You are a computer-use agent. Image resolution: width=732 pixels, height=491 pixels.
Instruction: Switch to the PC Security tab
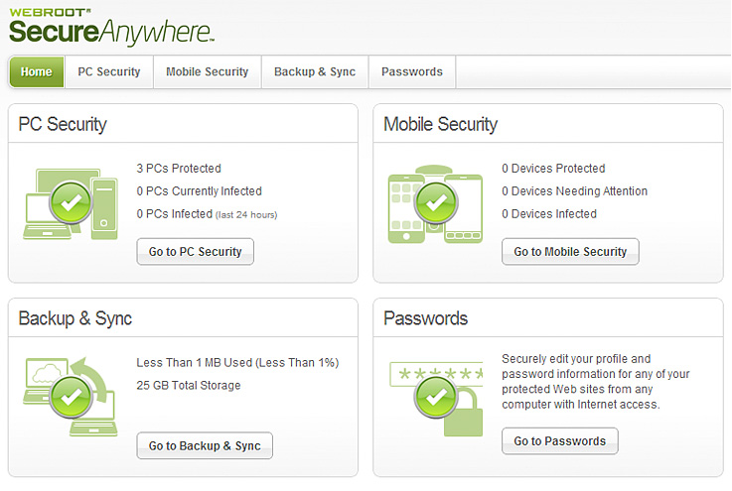(109, 71)
